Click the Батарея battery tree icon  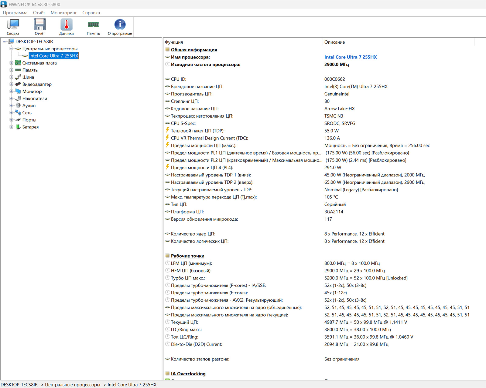(x=18, y=127)
